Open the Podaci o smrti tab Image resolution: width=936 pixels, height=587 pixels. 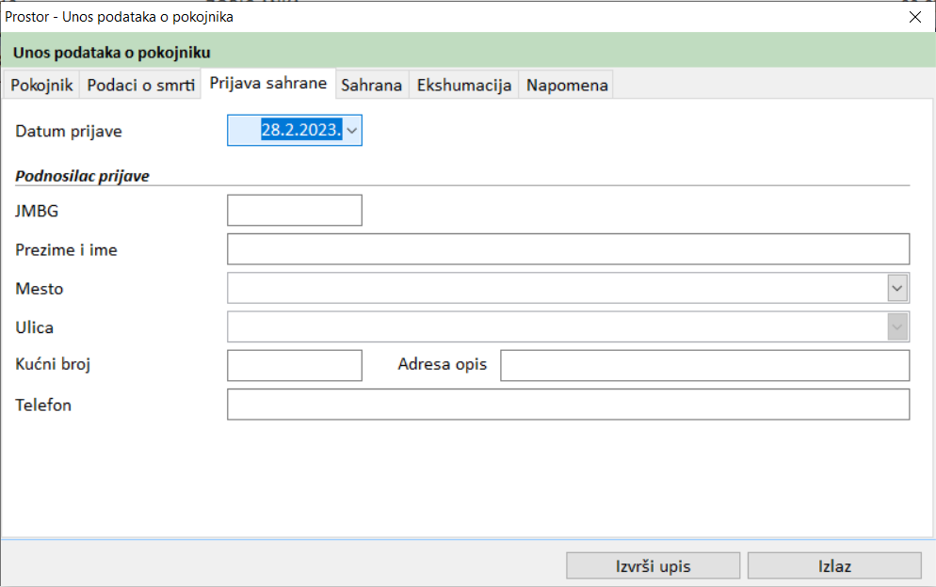[141, 85]
